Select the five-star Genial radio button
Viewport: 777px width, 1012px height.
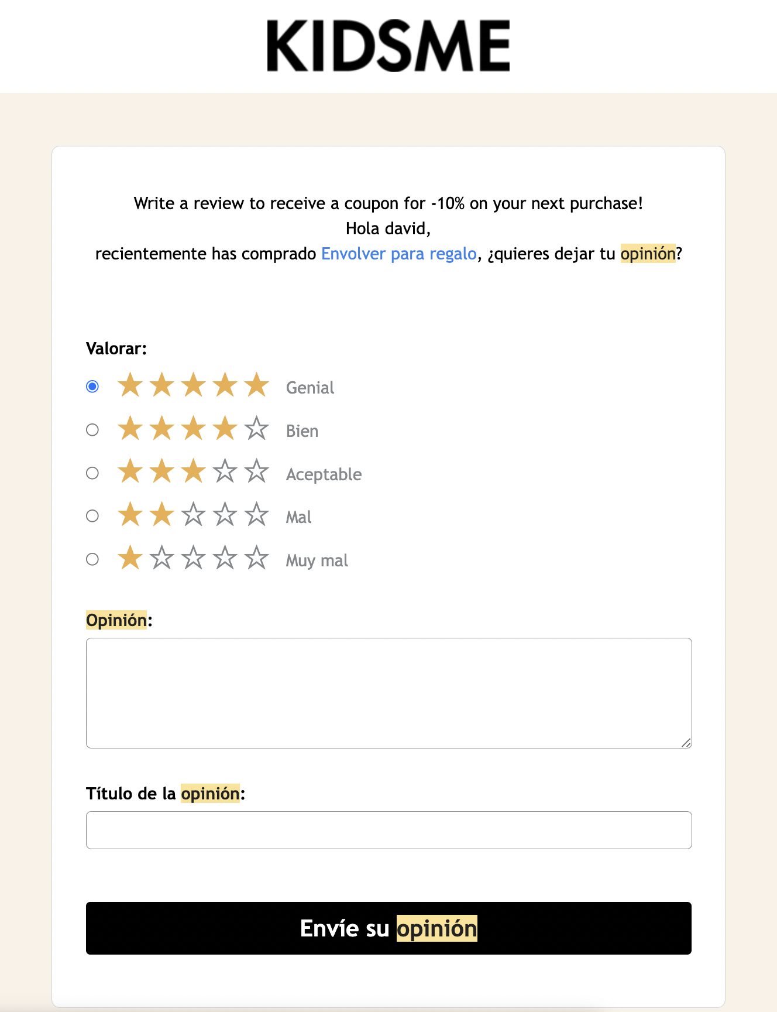pyautogui.click(x=92, y=387)
